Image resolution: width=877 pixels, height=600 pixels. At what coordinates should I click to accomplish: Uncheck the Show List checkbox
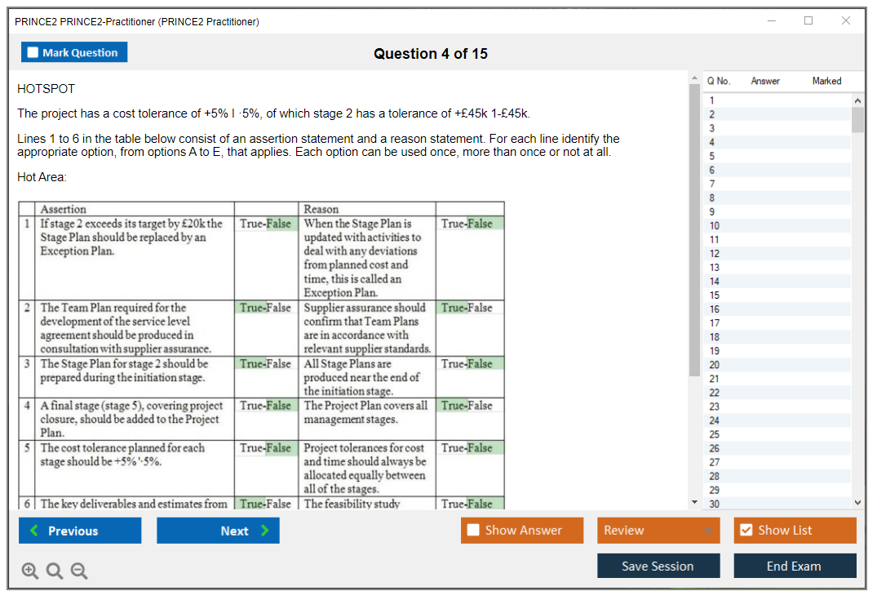[x=746, y=531]
